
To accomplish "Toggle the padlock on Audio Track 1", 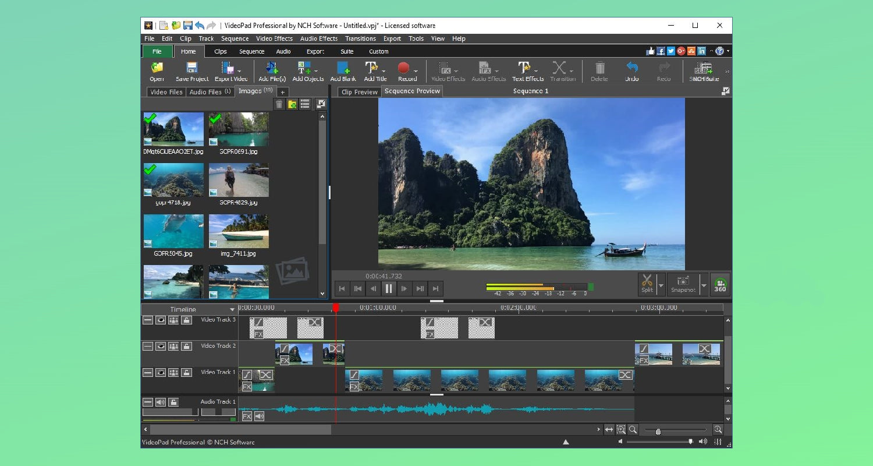I will click(173, 402).
